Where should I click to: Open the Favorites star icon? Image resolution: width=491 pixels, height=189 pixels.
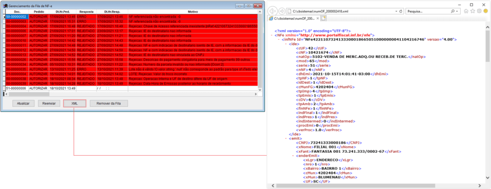(473, 11)
